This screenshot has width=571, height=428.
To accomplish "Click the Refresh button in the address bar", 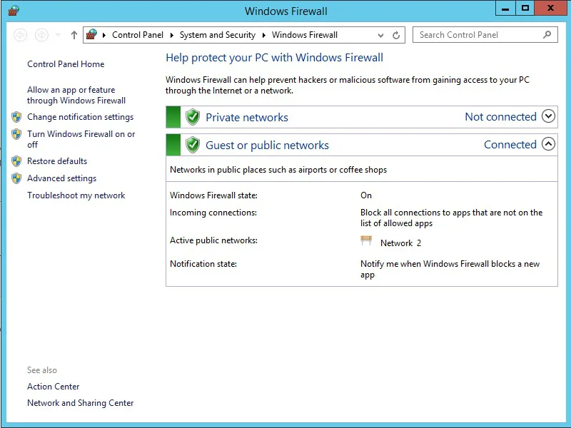I will 397,35.
